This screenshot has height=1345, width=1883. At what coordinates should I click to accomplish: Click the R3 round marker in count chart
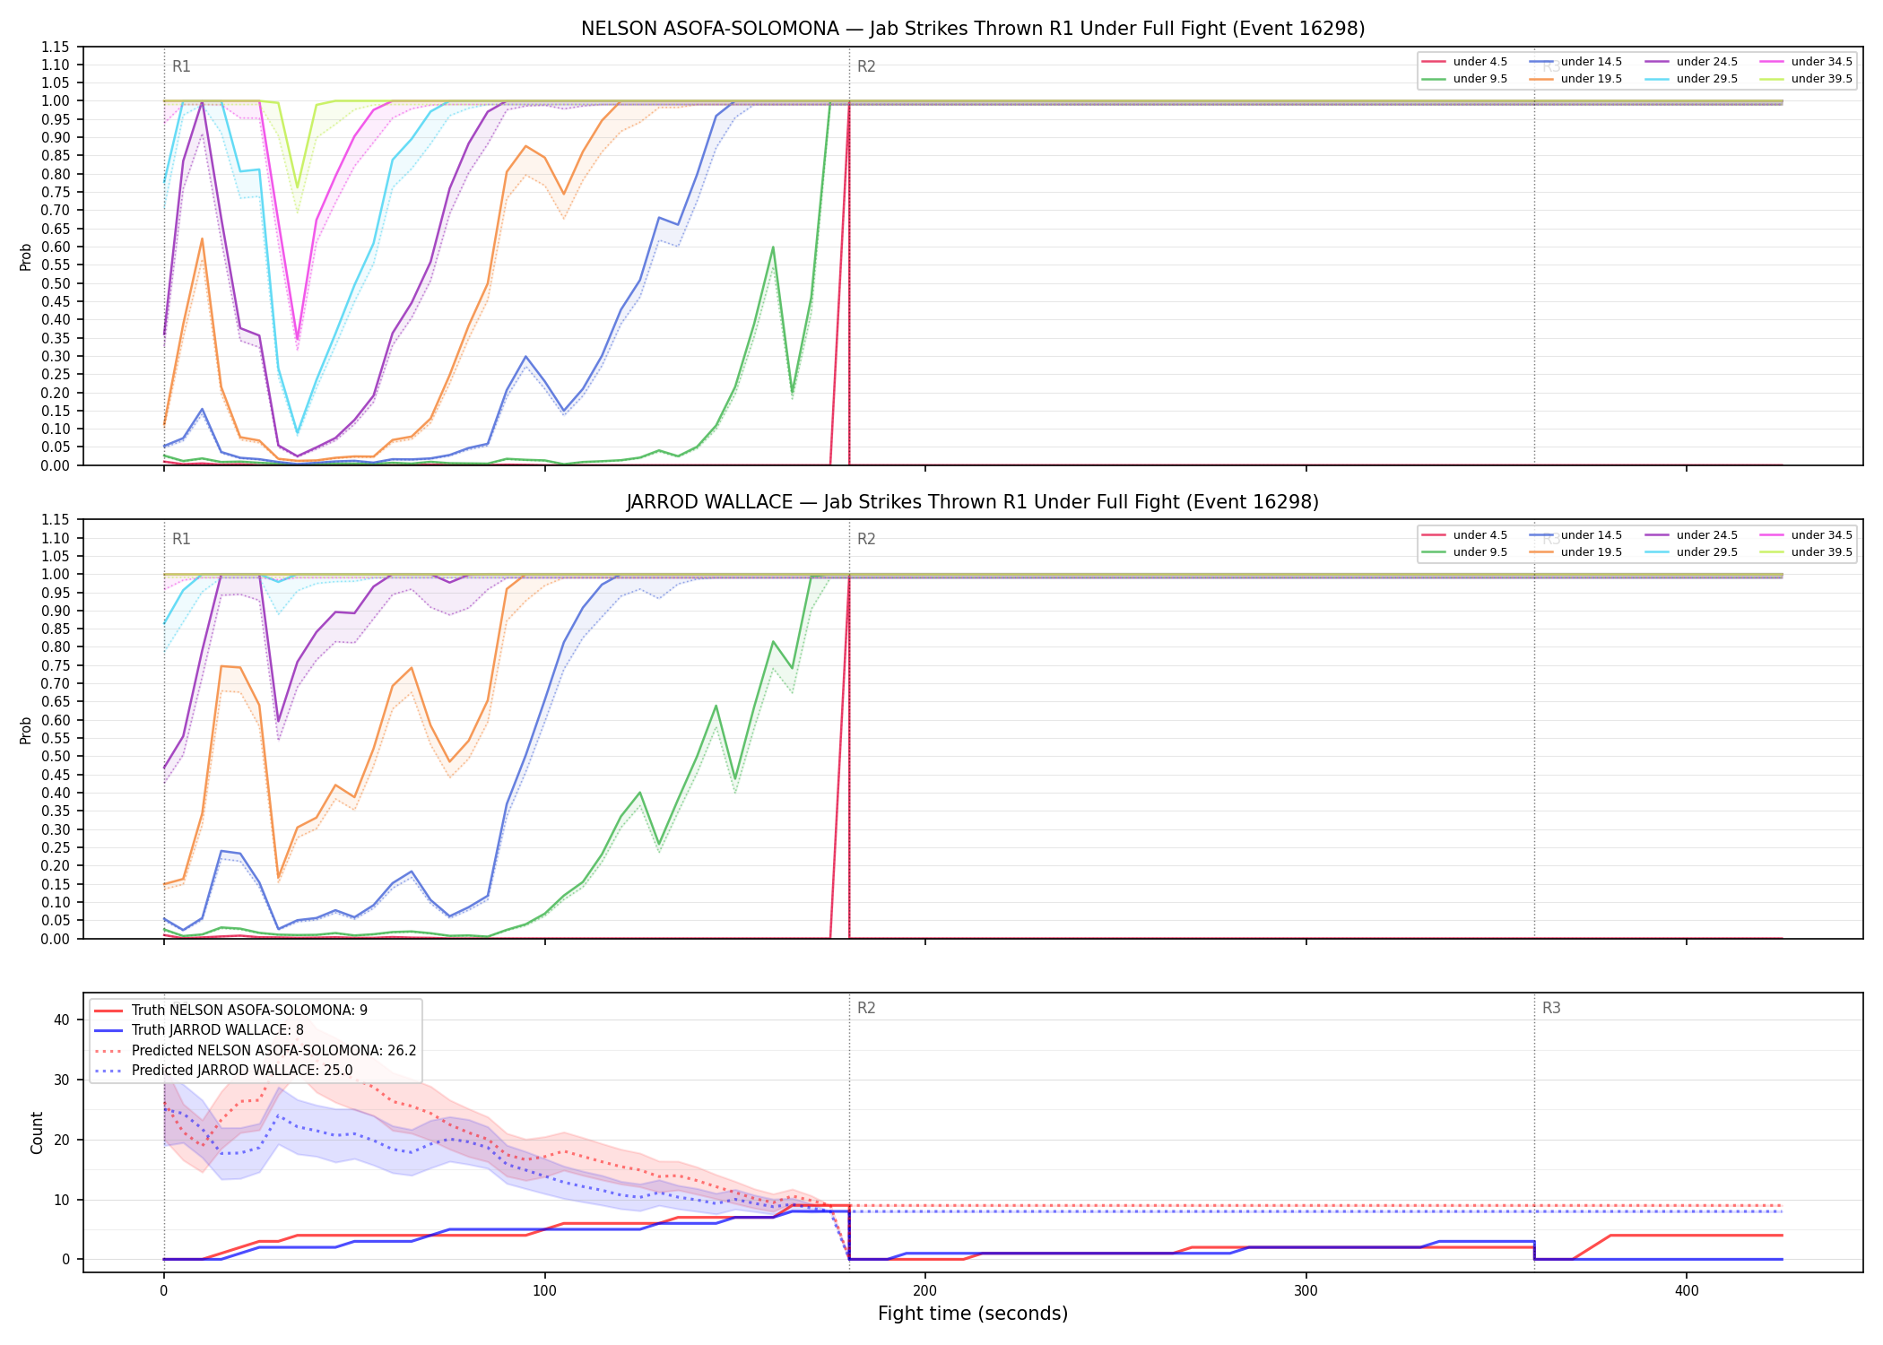(x=1551, y=1008)
